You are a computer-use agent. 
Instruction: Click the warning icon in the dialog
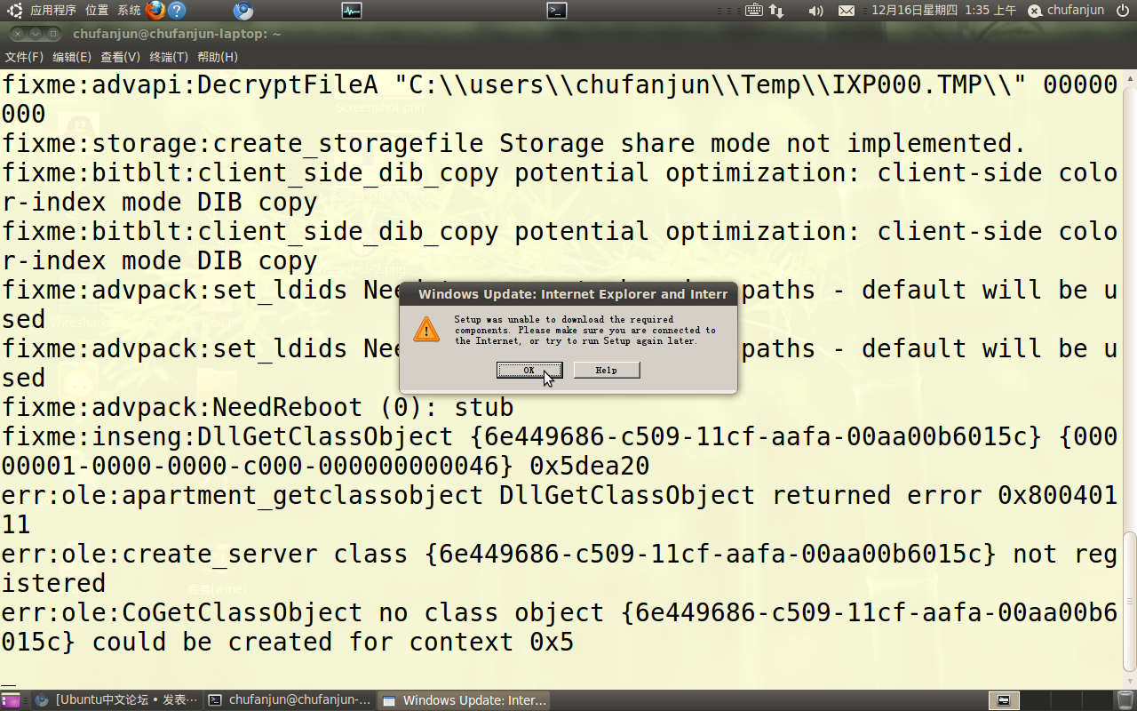pos(426,330)
